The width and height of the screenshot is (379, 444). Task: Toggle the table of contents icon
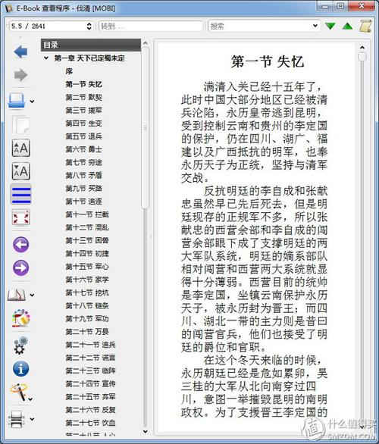click(x=21, y=194)
